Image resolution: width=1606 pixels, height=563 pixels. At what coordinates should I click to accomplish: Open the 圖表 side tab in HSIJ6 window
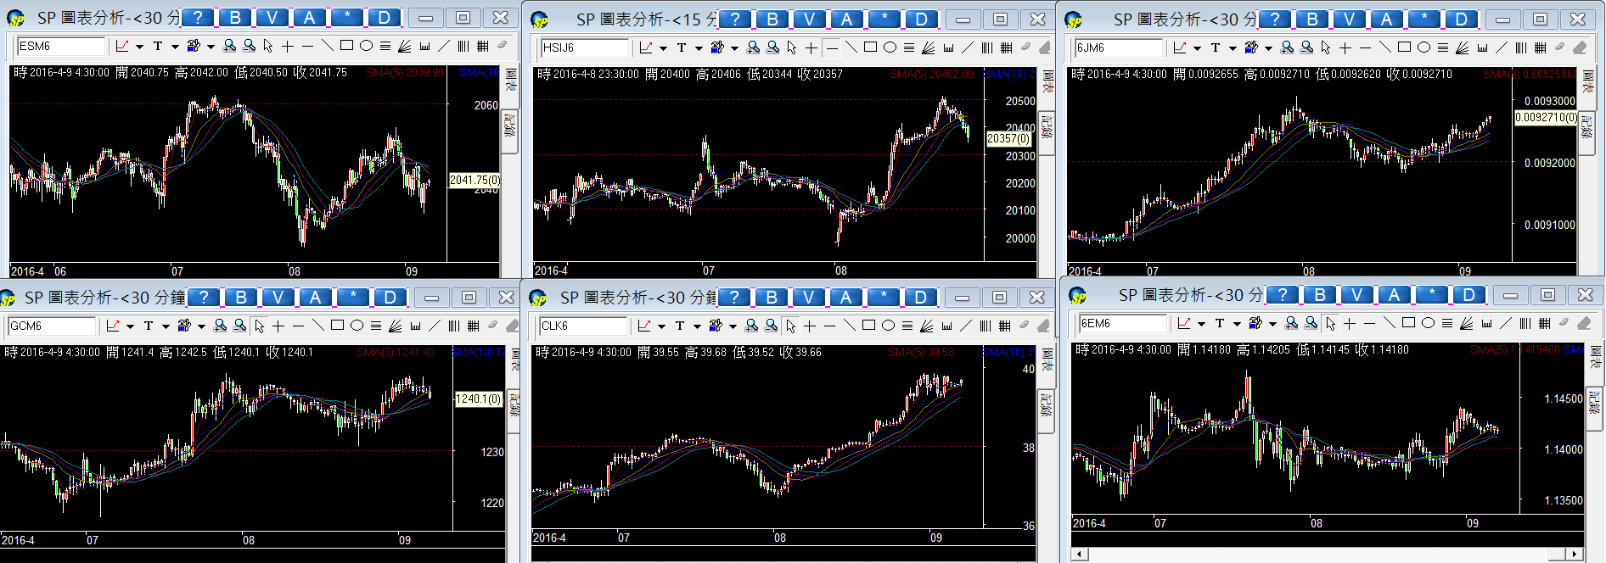tap(1047, 83)
